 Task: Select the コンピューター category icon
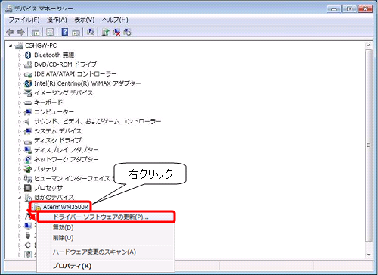[28, 112]
